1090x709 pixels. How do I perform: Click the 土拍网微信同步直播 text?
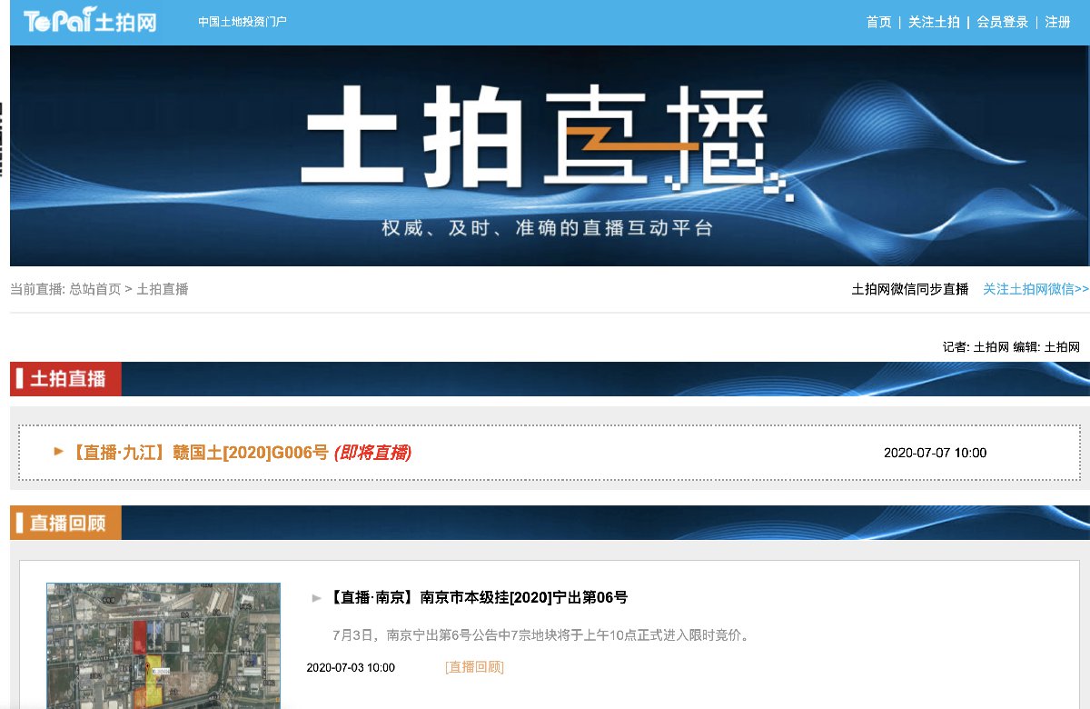coord(909,289)
